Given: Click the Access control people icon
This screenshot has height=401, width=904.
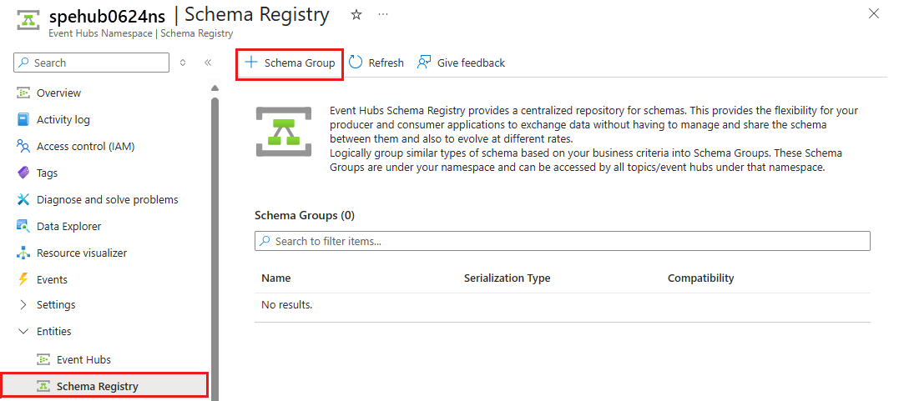Looking at the screenshot, I should tap(23, 147).
